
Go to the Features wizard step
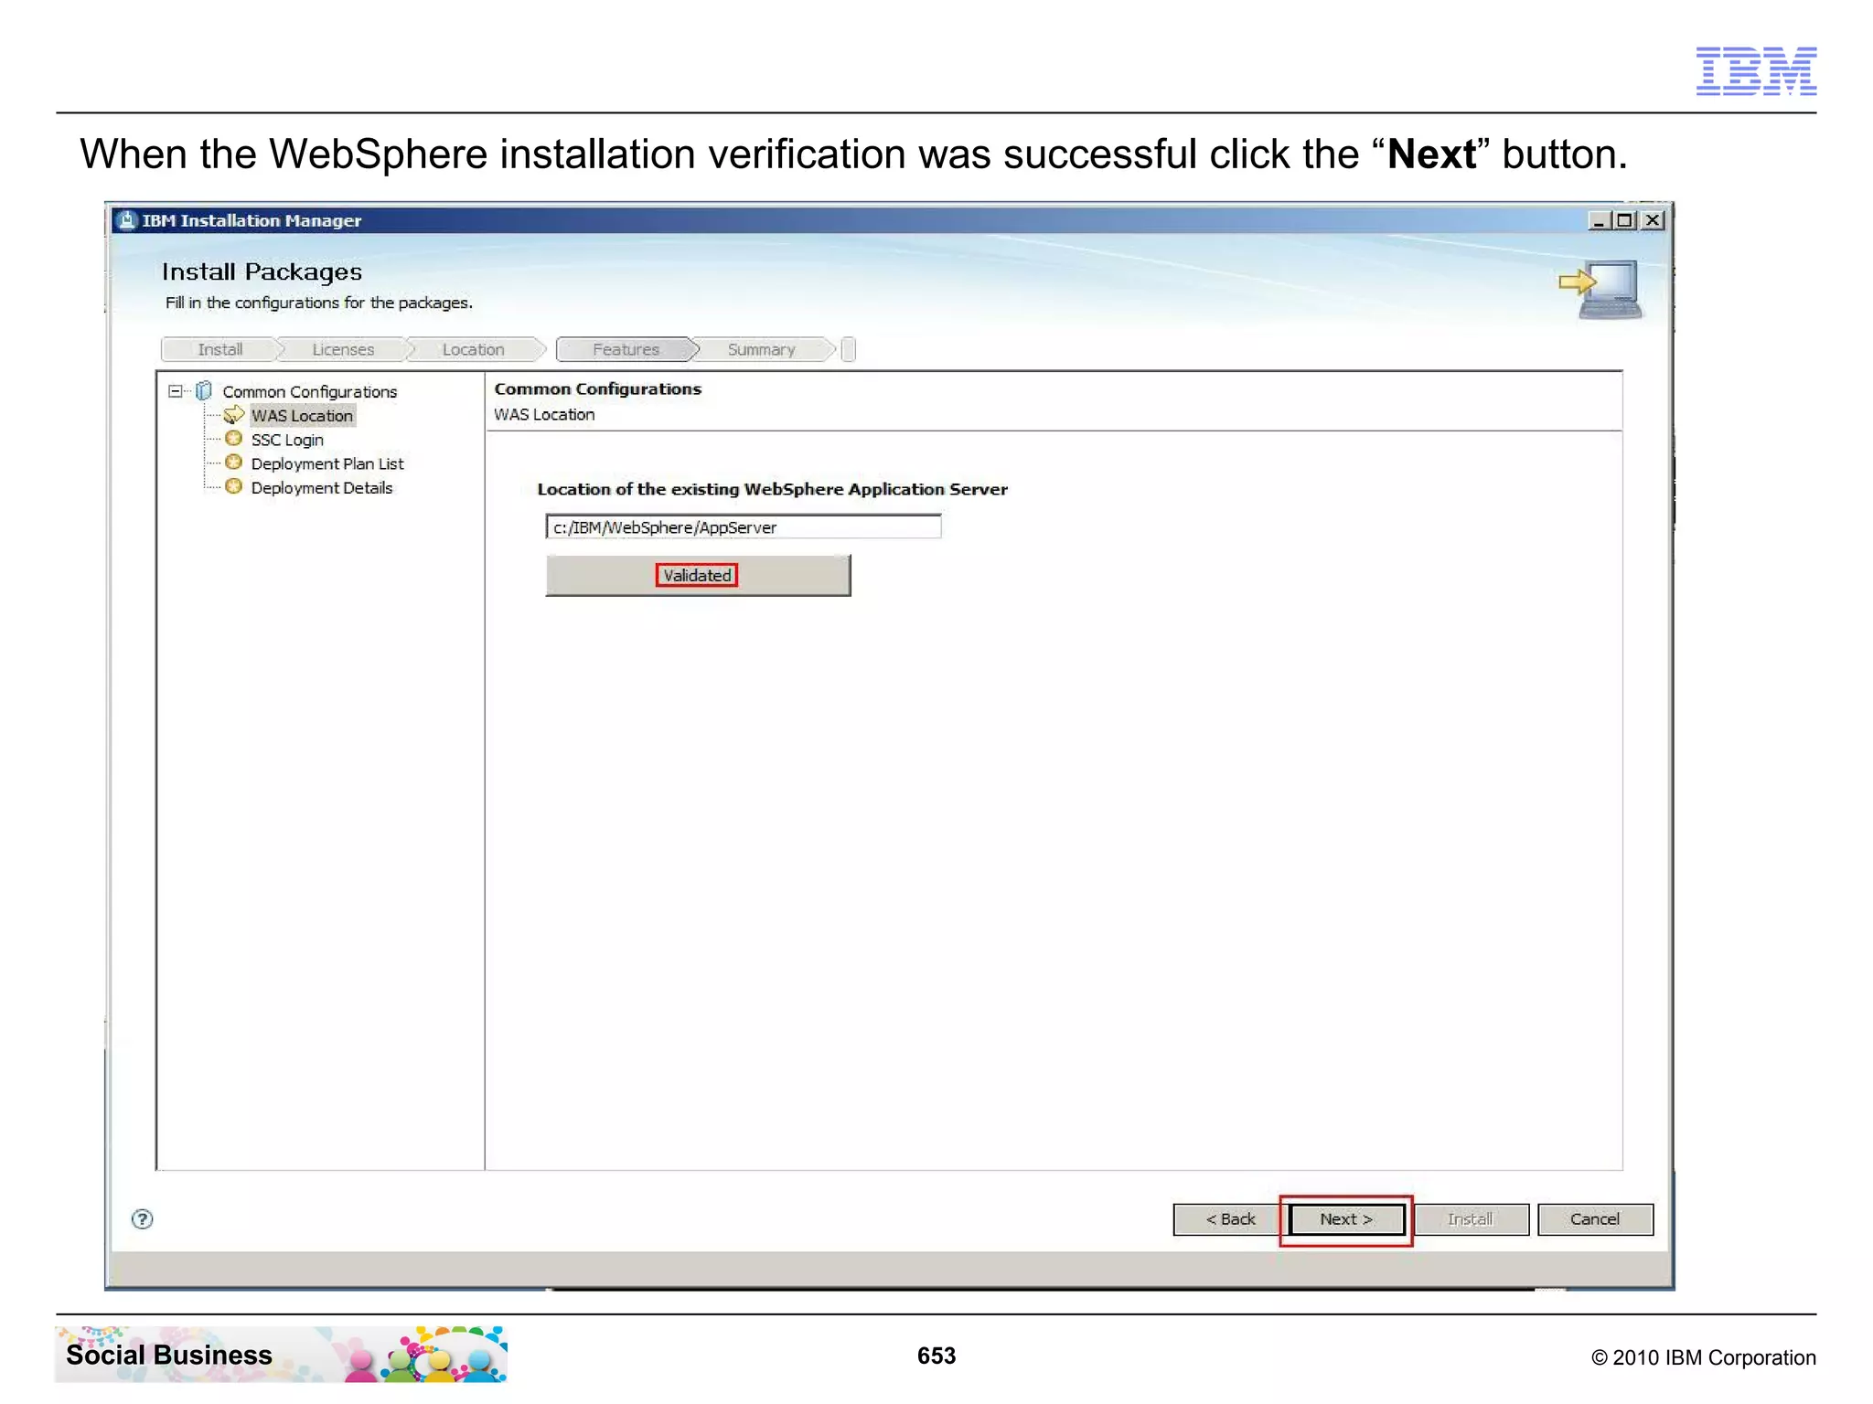click(x=626, y=349)
